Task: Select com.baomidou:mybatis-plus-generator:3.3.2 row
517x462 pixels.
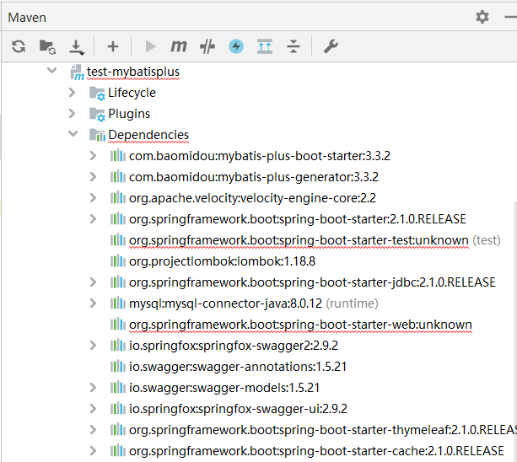Action: click(254, 177)
